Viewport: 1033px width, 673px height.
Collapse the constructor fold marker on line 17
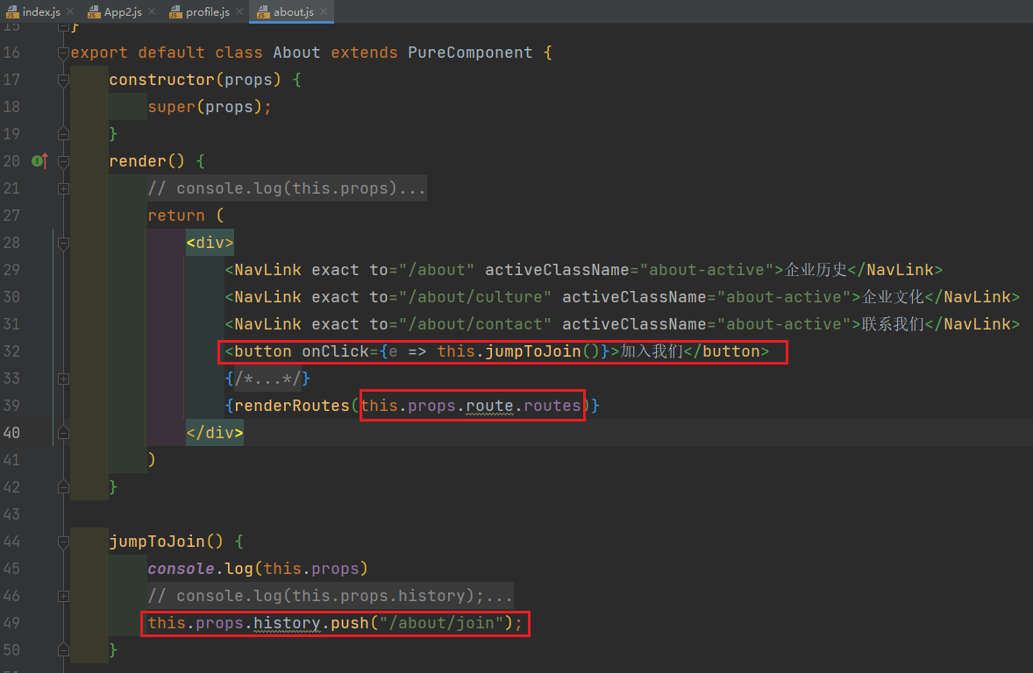tap(63, 81)
